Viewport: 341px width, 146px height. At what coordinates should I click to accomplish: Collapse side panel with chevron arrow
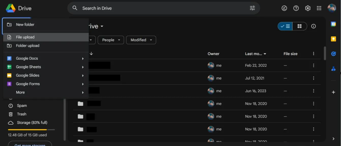(x=333, y=139)
